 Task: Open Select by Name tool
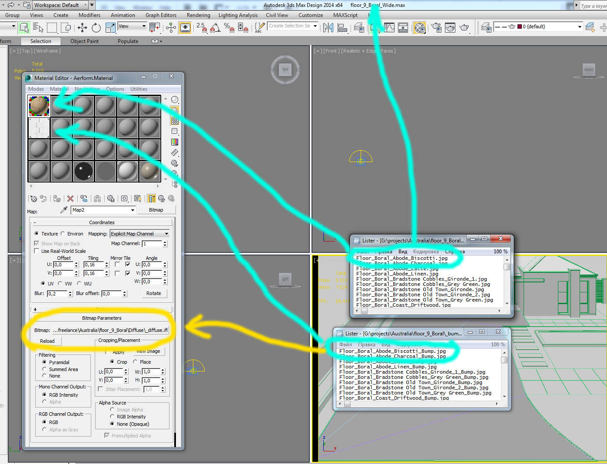(38, 27)
